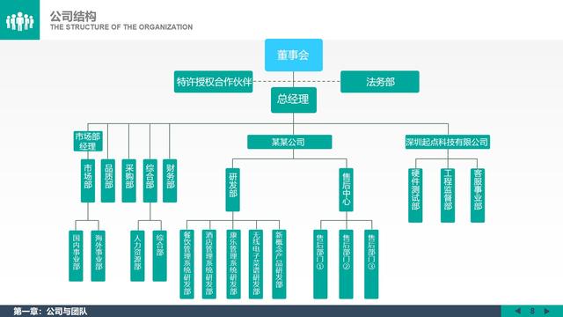Viewport: 563px width, 317px height.
Task: Click the 国内事业部 box
Action: point(76,255)
